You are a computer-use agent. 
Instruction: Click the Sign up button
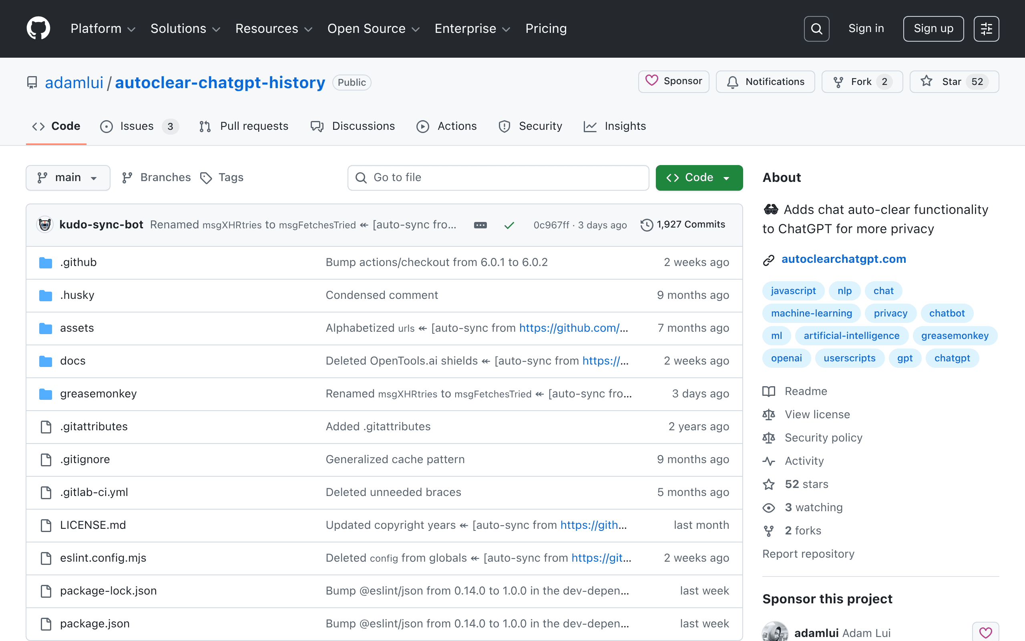933,29
